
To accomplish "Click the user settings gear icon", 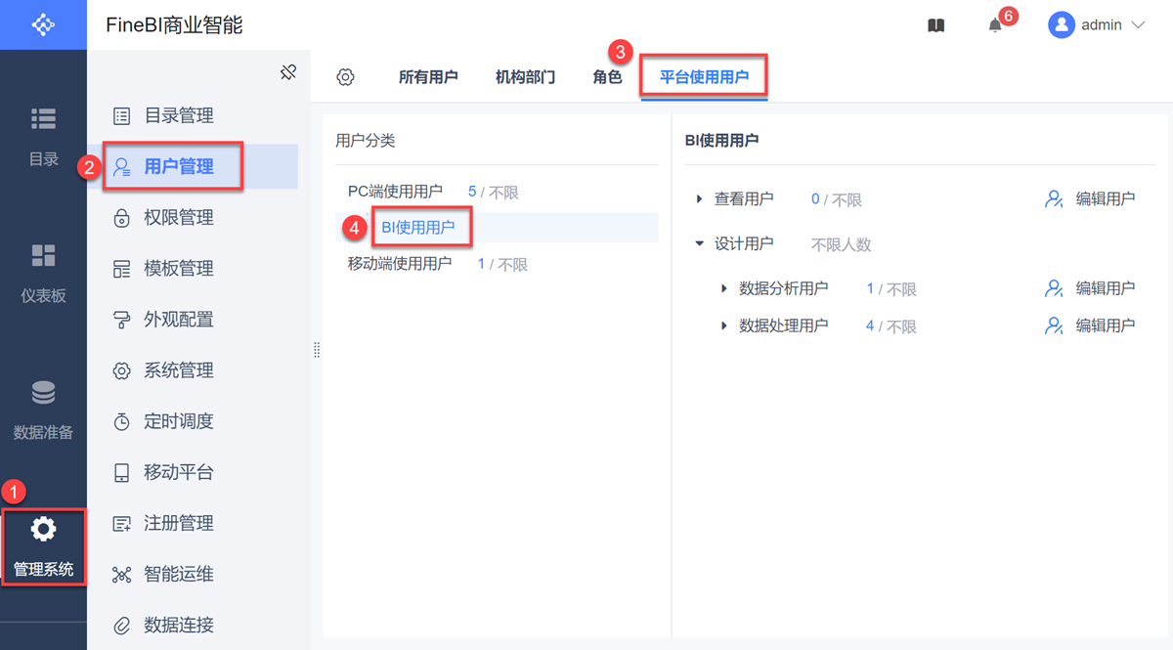I will coord(345,77).
